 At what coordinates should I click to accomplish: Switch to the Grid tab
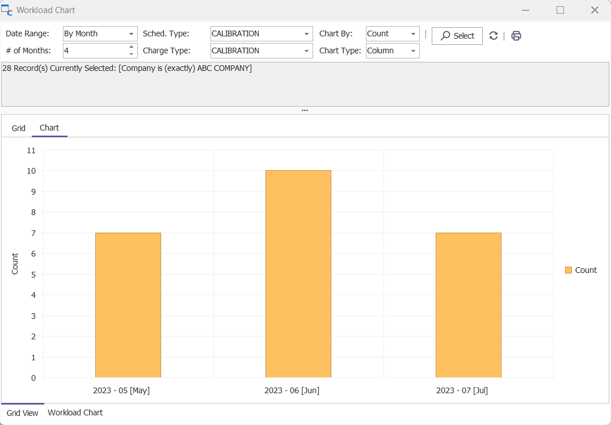19,128
